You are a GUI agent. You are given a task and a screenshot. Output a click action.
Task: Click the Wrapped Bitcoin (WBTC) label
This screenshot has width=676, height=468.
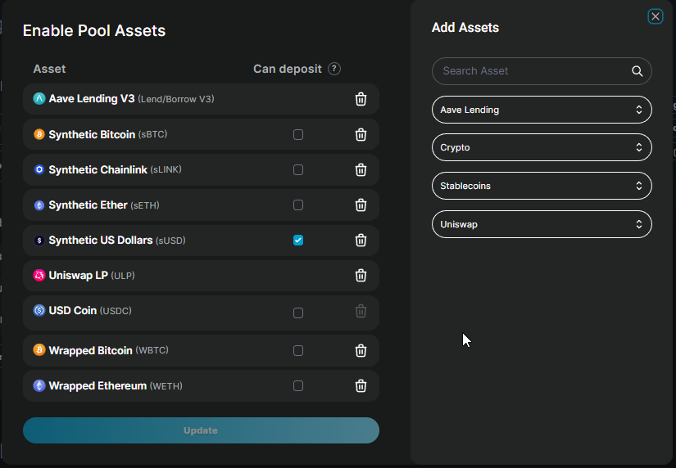[109, 350]
